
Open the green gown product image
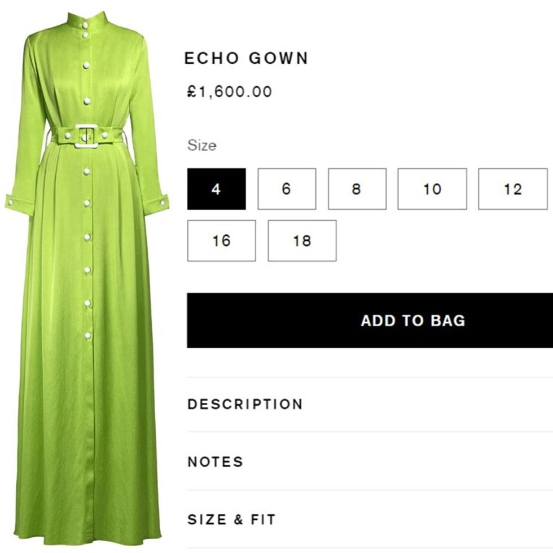click(x=87, y=279)
